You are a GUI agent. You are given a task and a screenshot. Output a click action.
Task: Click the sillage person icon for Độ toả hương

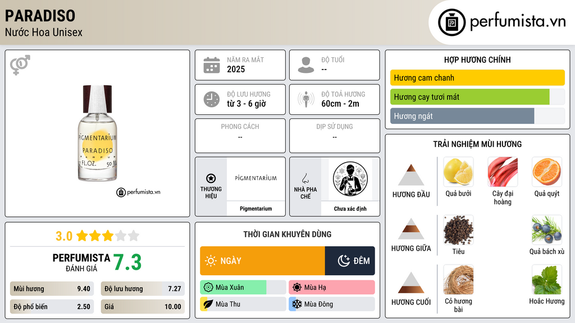306,99
